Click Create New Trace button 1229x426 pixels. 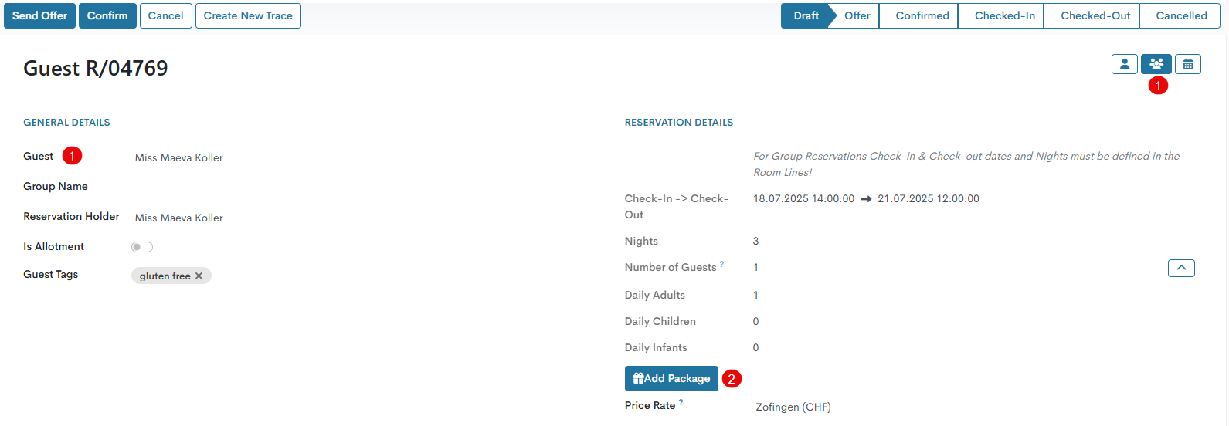248,16
